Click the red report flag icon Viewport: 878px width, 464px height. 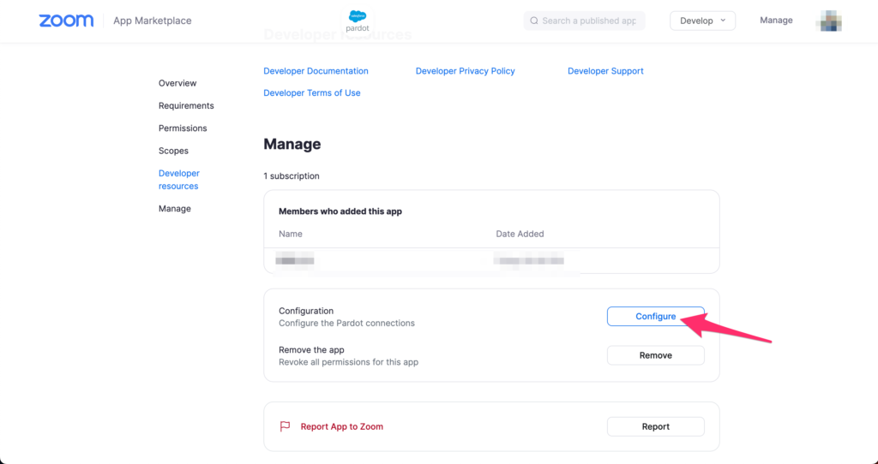286,426
